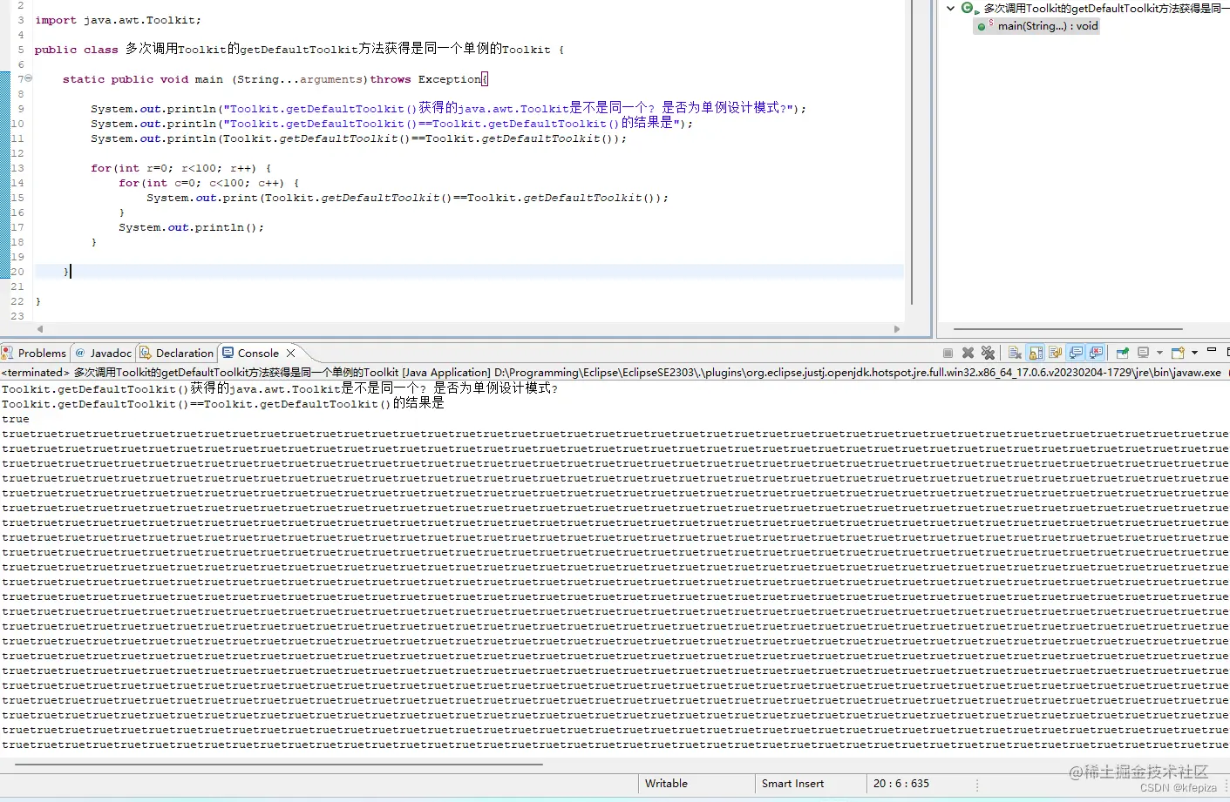Click the Clear Console icon
1230x802 pixels.
[x=1015, y=353]
